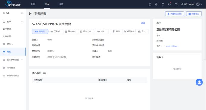This screenshot has height=110, width=206.
Task: Click the 操作 column header
Action: coord(129,80)
